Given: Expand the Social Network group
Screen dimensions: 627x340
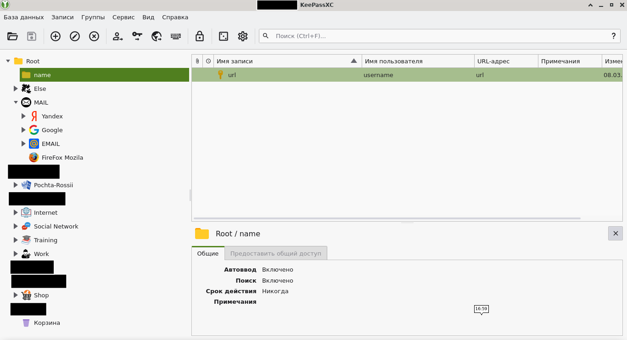Looking at the screenshot, I should click(16, 227).
